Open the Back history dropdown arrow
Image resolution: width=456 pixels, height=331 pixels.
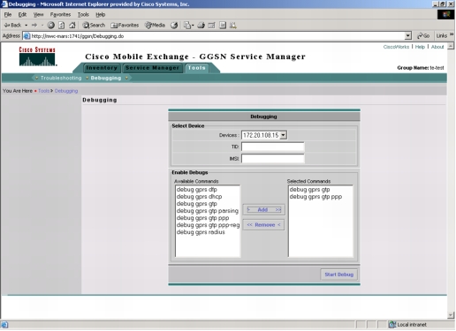27,26
